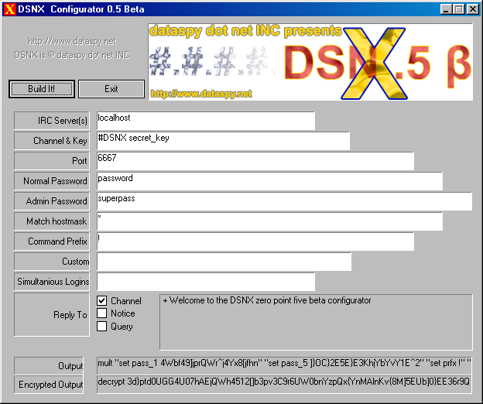Click into the Normal Password field

[x=269, y=181]
